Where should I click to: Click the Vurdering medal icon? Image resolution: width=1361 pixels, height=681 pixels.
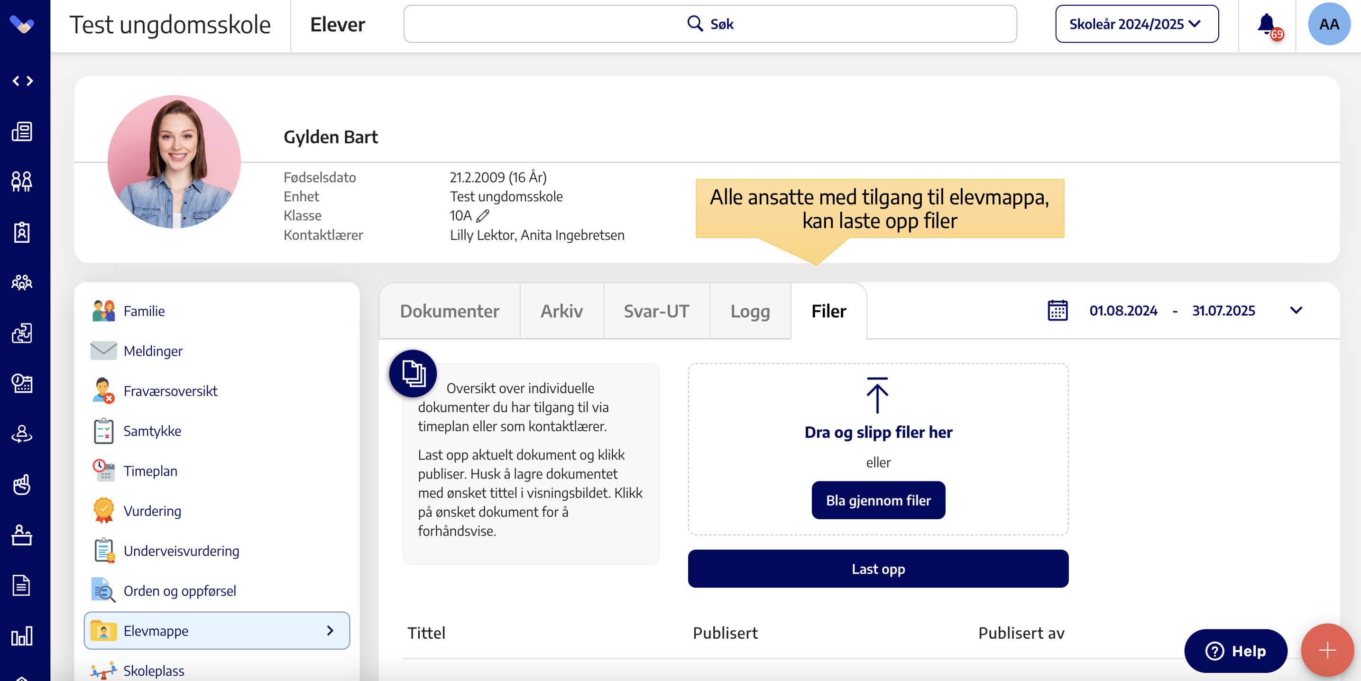[103, 510]
